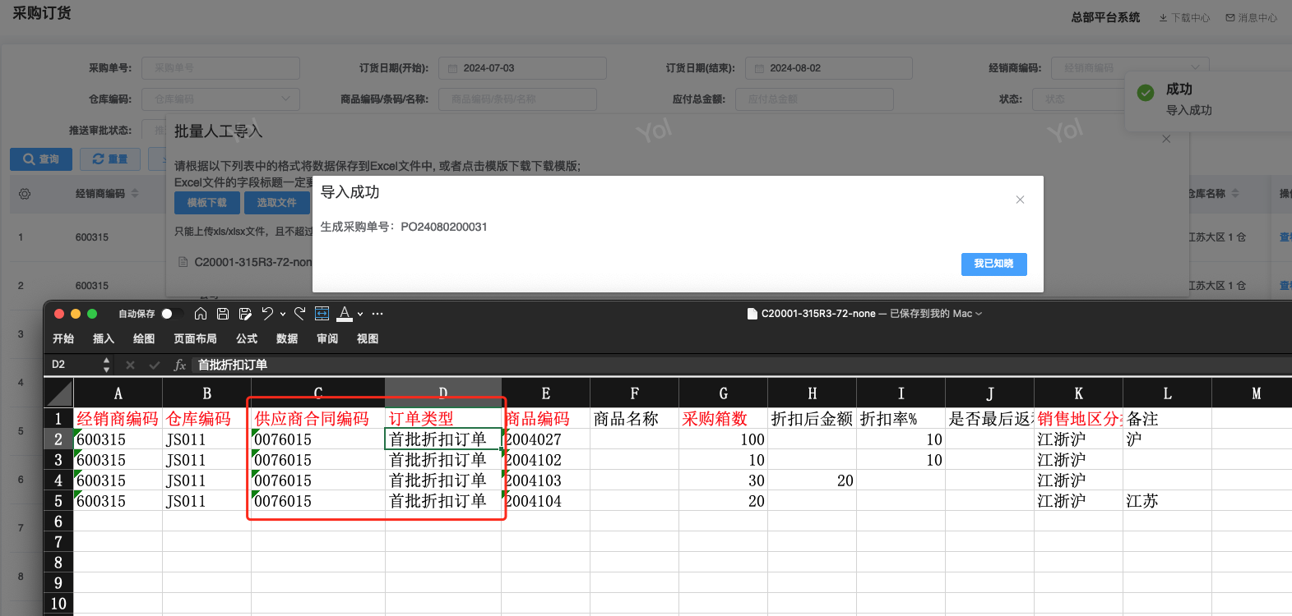Open the more options ellipsis in toolbar
This screenshot has width=1292, height=616.
click(377, 314)
